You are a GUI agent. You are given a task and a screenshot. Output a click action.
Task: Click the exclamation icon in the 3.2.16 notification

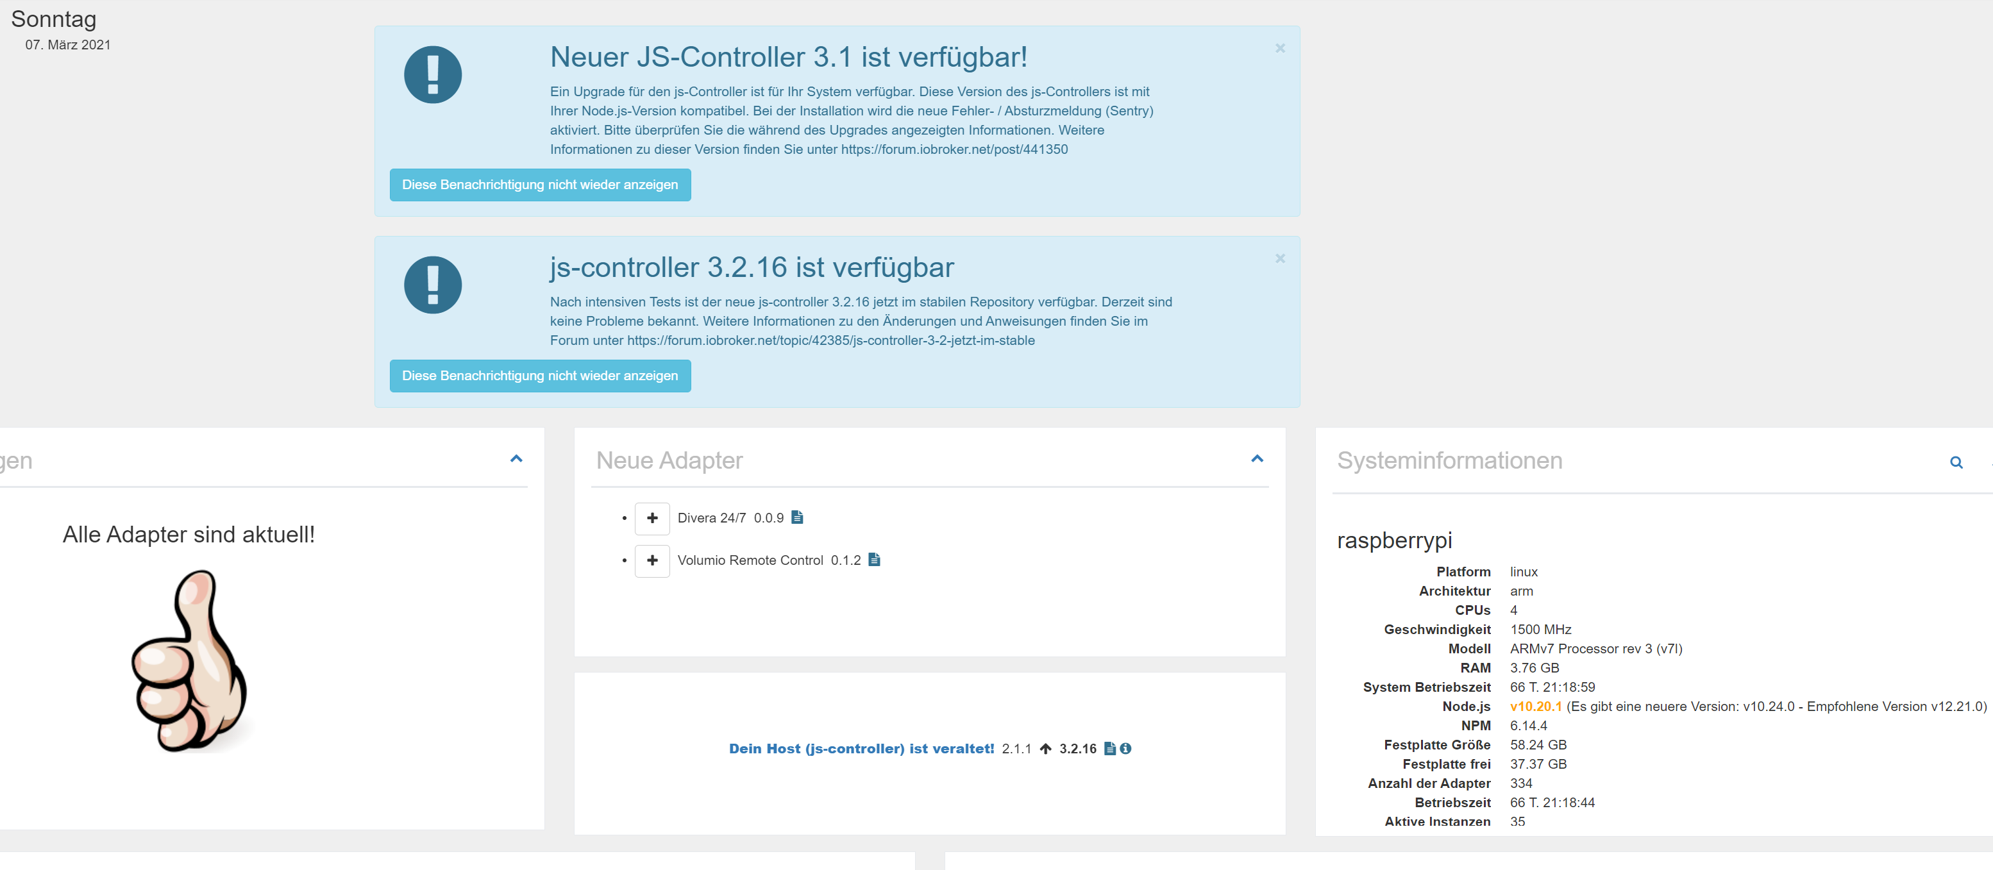click(x=432, y=285)
